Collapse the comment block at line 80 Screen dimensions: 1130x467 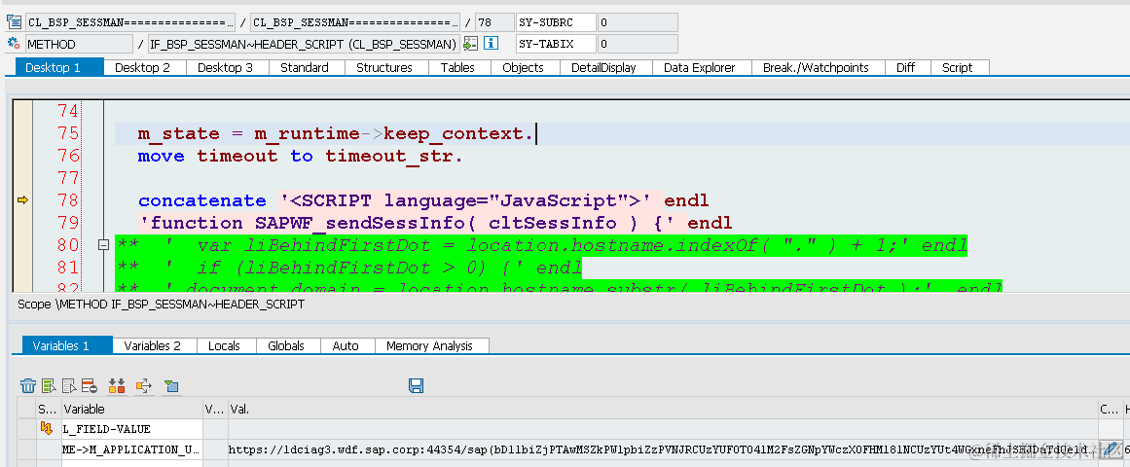pos(102,245)
